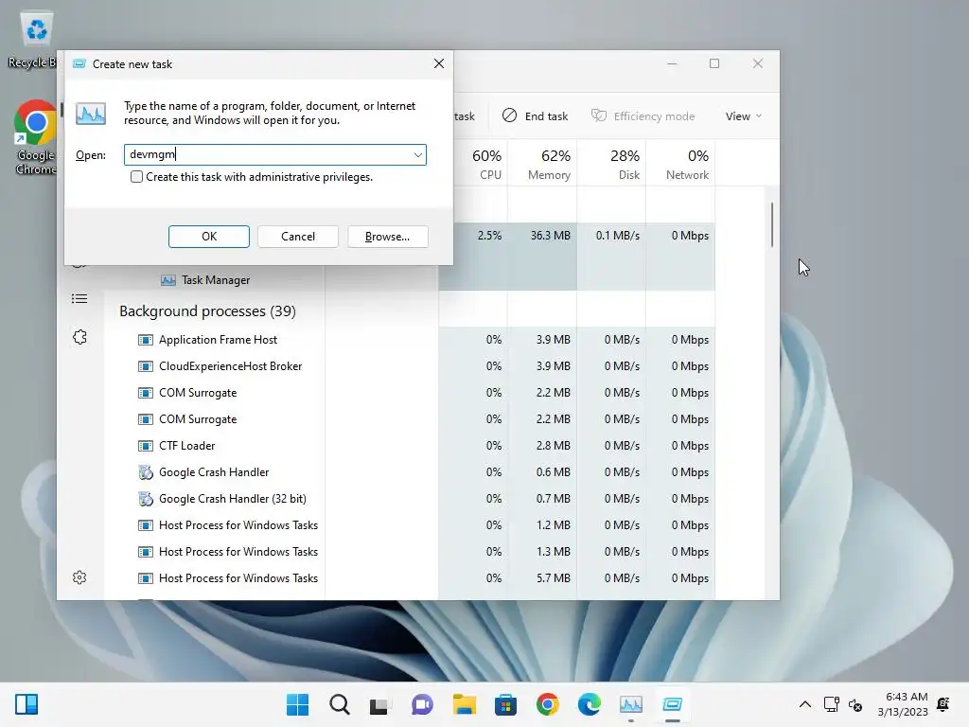Select the Task Manager child process row
The height and width of the screenshot is (727, 969).
[215, 280]
